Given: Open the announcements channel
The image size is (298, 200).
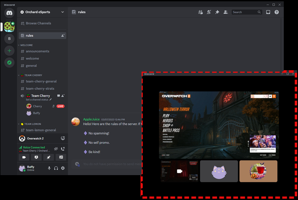Looking at the screenshot, I should (42, 51).
